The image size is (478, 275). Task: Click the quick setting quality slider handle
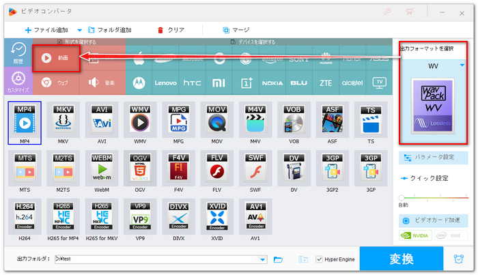coord(402,198)
